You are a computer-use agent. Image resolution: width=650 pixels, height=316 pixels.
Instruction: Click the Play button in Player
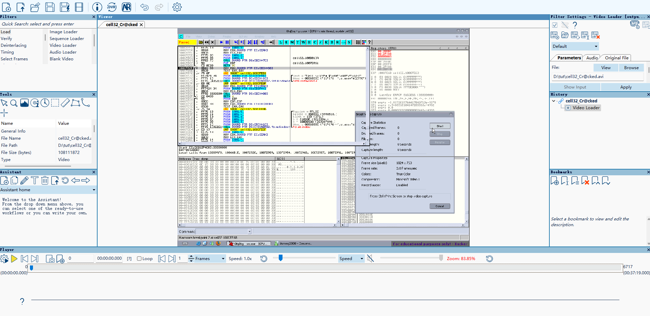[14, 259]
